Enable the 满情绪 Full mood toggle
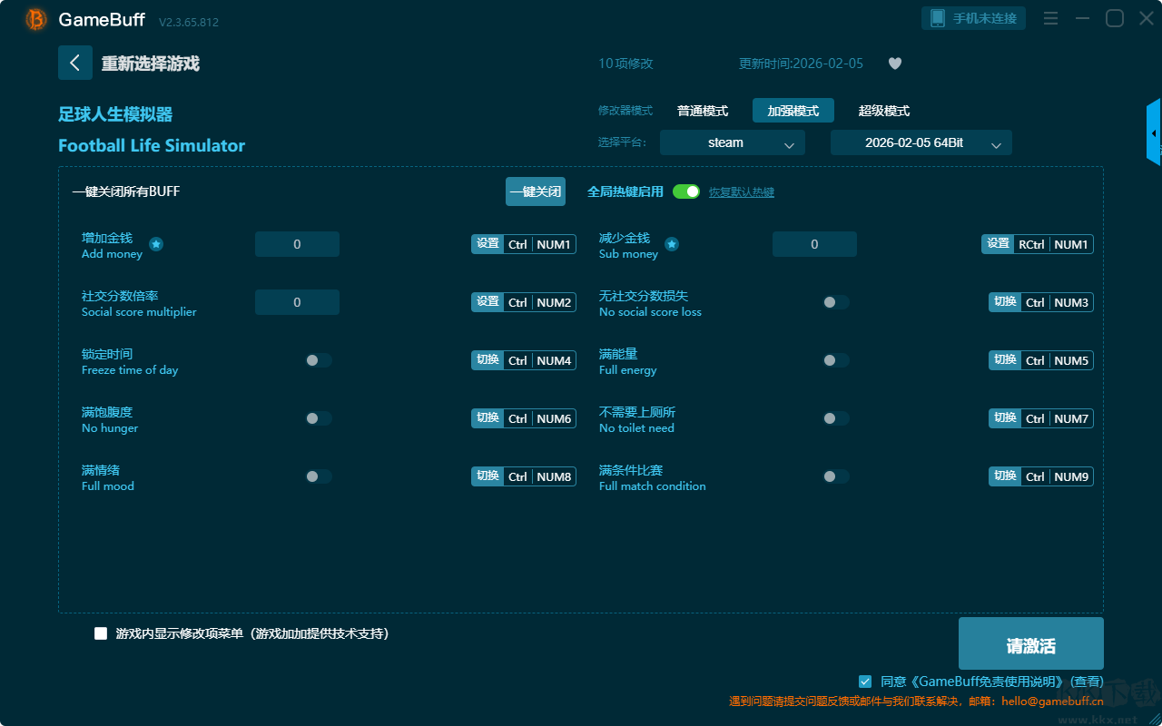The height and width of the screenshot is (726, 1162). click(x=319, y=476)
